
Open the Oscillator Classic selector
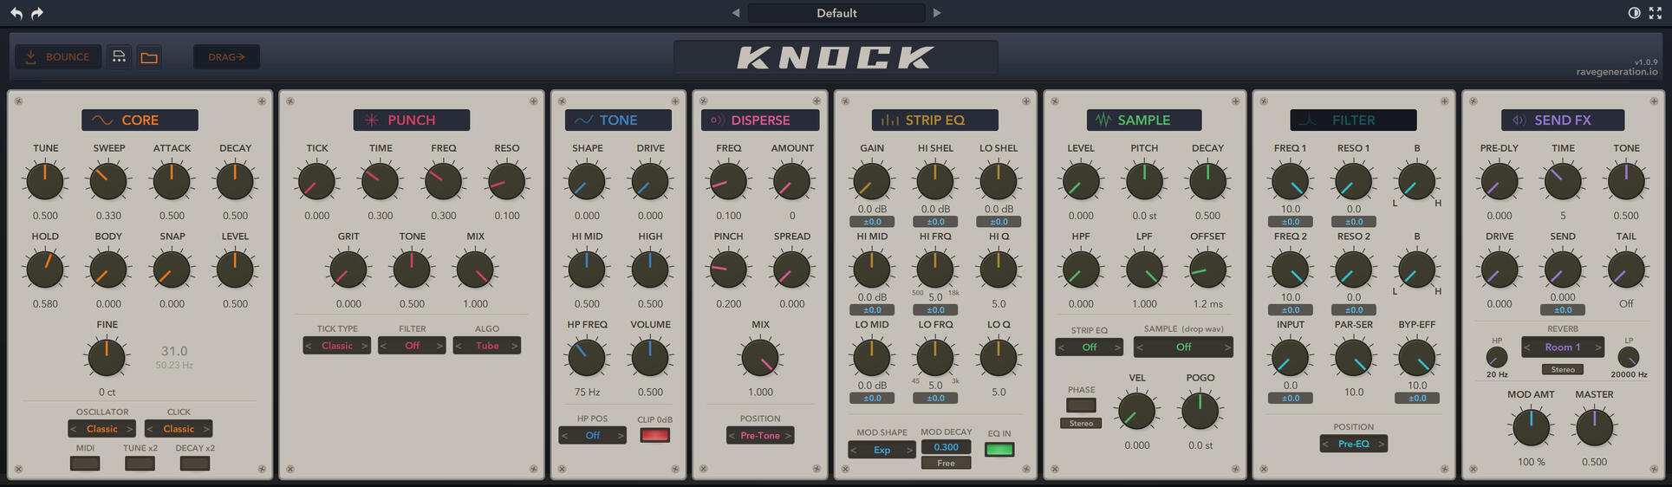click(102, 429)
